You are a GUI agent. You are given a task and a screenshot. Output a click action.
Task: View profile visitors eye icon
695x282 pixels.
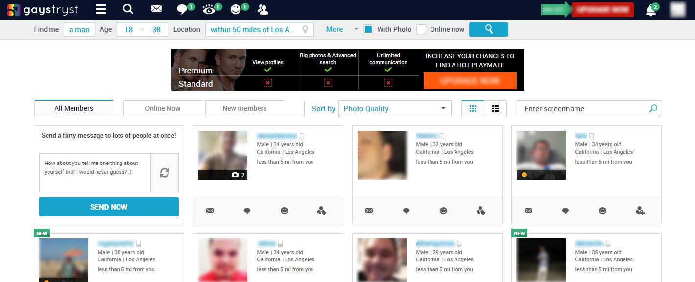tap(210, 9)
